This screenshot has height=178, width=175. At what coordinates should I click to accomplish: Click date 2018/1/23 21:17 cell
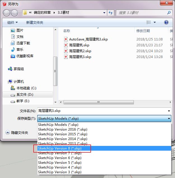(x=150, y=45)
